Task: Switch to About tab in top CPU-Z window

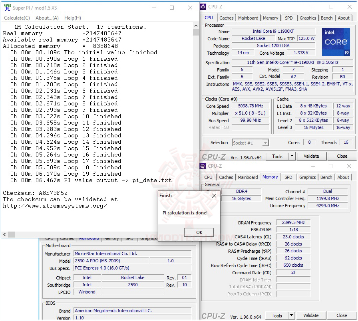Action: tap(343, 18)
